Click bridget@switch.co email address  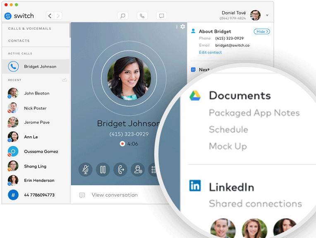tap(232, 46)
